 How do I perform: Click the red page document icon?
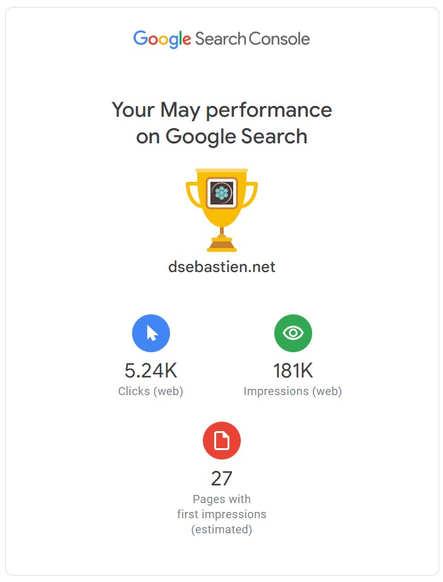tap(222, 441)
